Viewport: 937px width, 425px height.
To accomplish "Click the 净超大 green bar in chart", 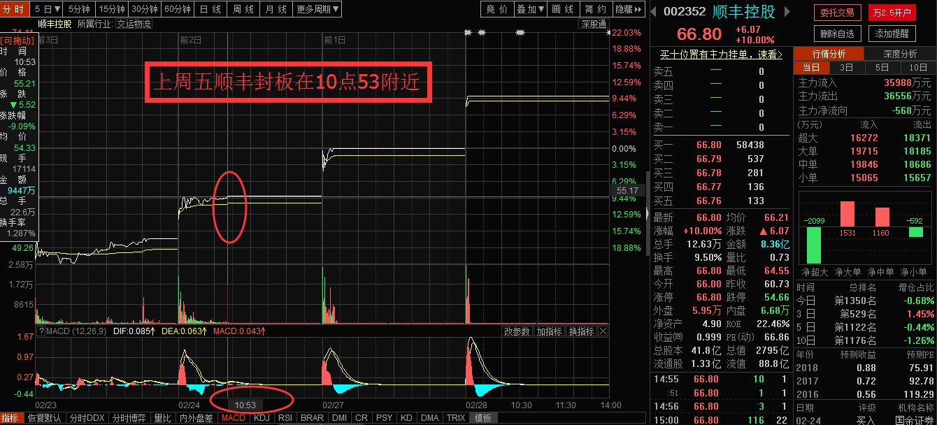I will coord(814,245).
